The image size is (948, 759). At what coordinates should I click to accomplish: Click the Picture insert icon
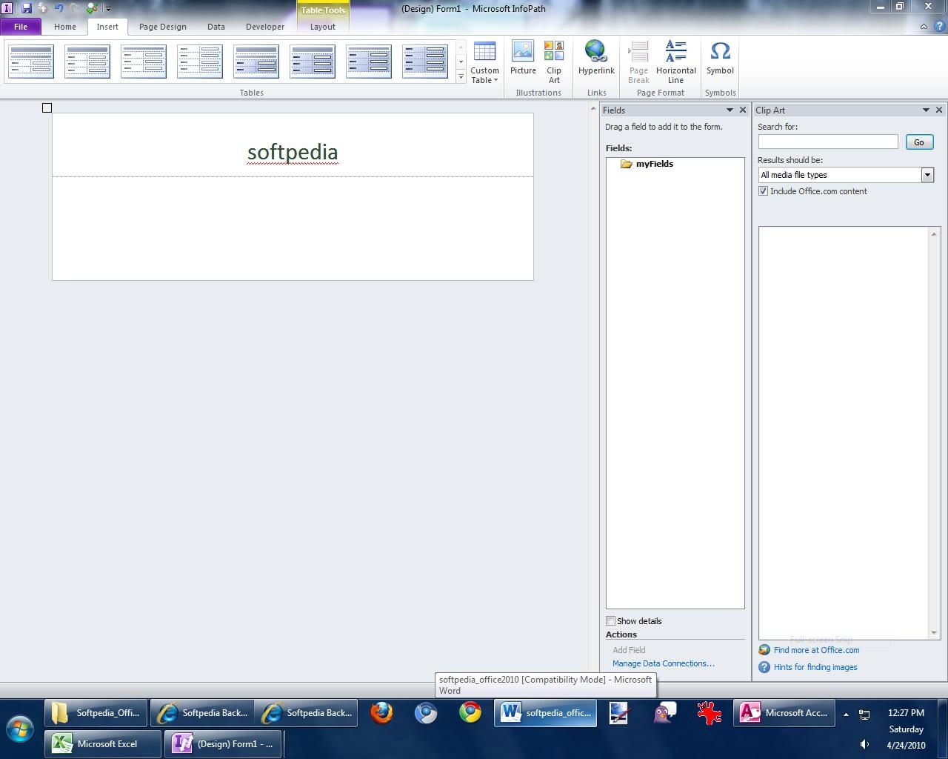523,58
